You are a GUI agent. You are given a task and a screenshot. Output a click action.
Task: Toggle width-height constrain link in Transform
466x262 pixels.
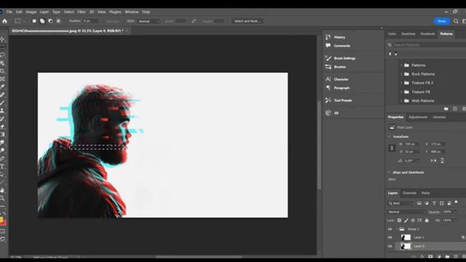tap(392, 148)
